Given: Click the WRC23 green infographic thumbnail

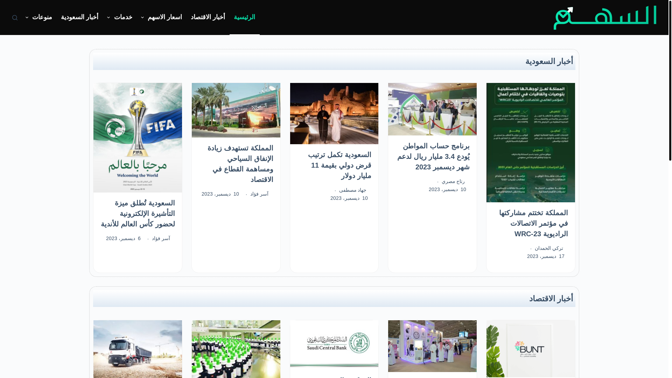Looking at the screenshot, I should 531,142.
